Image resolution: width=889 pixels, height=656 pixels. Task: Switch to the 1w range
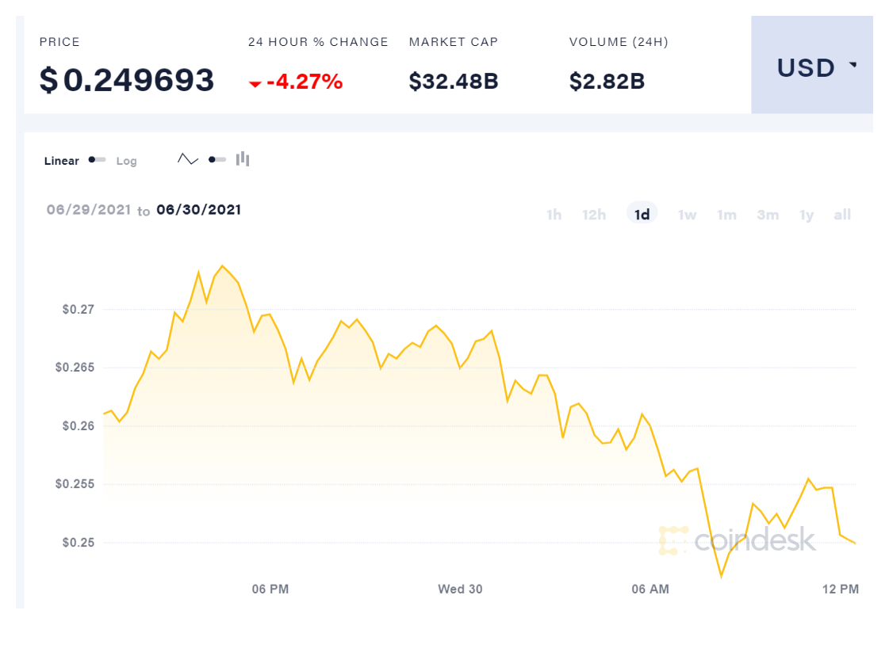point(687,215)
